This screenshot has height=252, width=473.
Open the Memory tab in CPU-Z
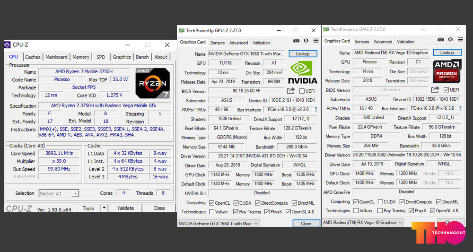pos(81,57)
